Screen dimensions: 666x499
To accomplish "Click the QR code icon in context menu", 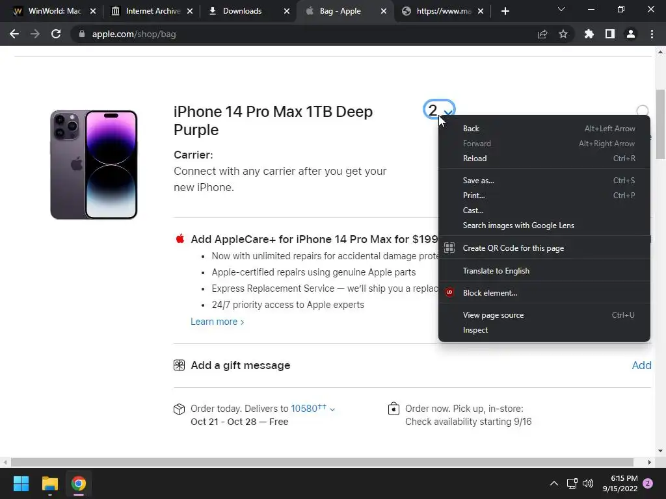I will pos(449,248).
